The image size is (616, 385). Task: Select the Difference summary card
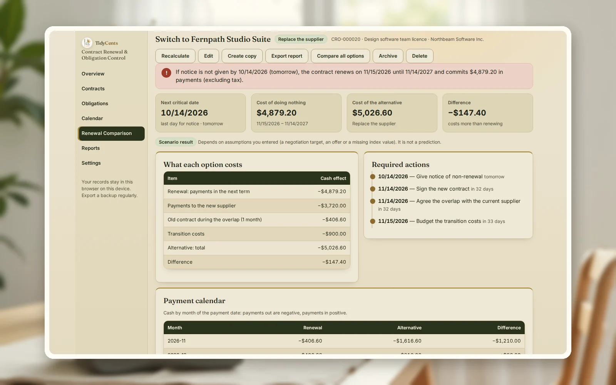487,113
